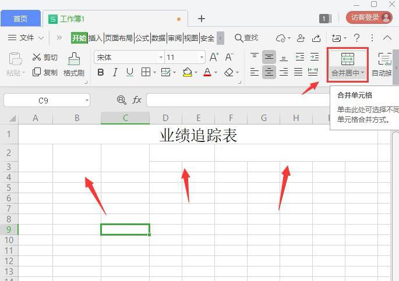Switch to the 插入 Insert tab
The image size is (399, 281).
click(x=96, y=38)
